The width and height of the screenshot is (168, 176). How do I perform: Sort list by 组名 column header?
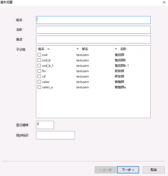41,49
